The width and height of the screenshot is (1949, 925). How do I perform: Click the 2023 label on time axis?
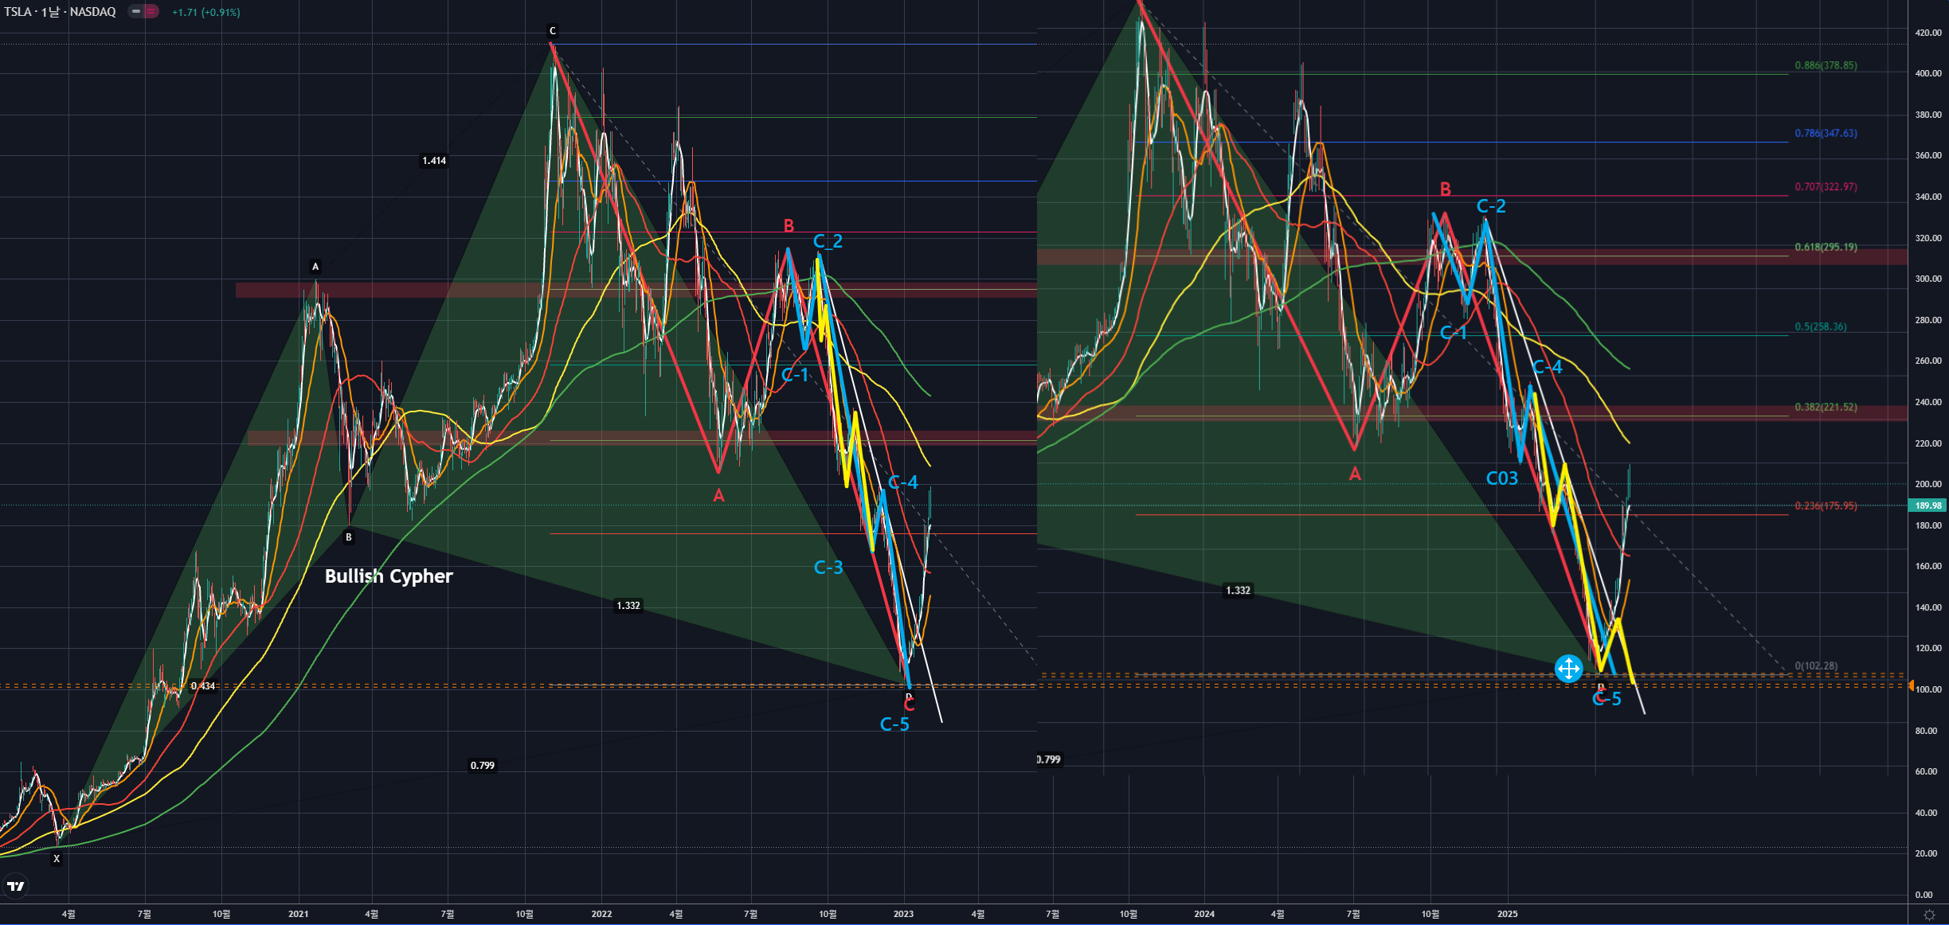(903, 914)
